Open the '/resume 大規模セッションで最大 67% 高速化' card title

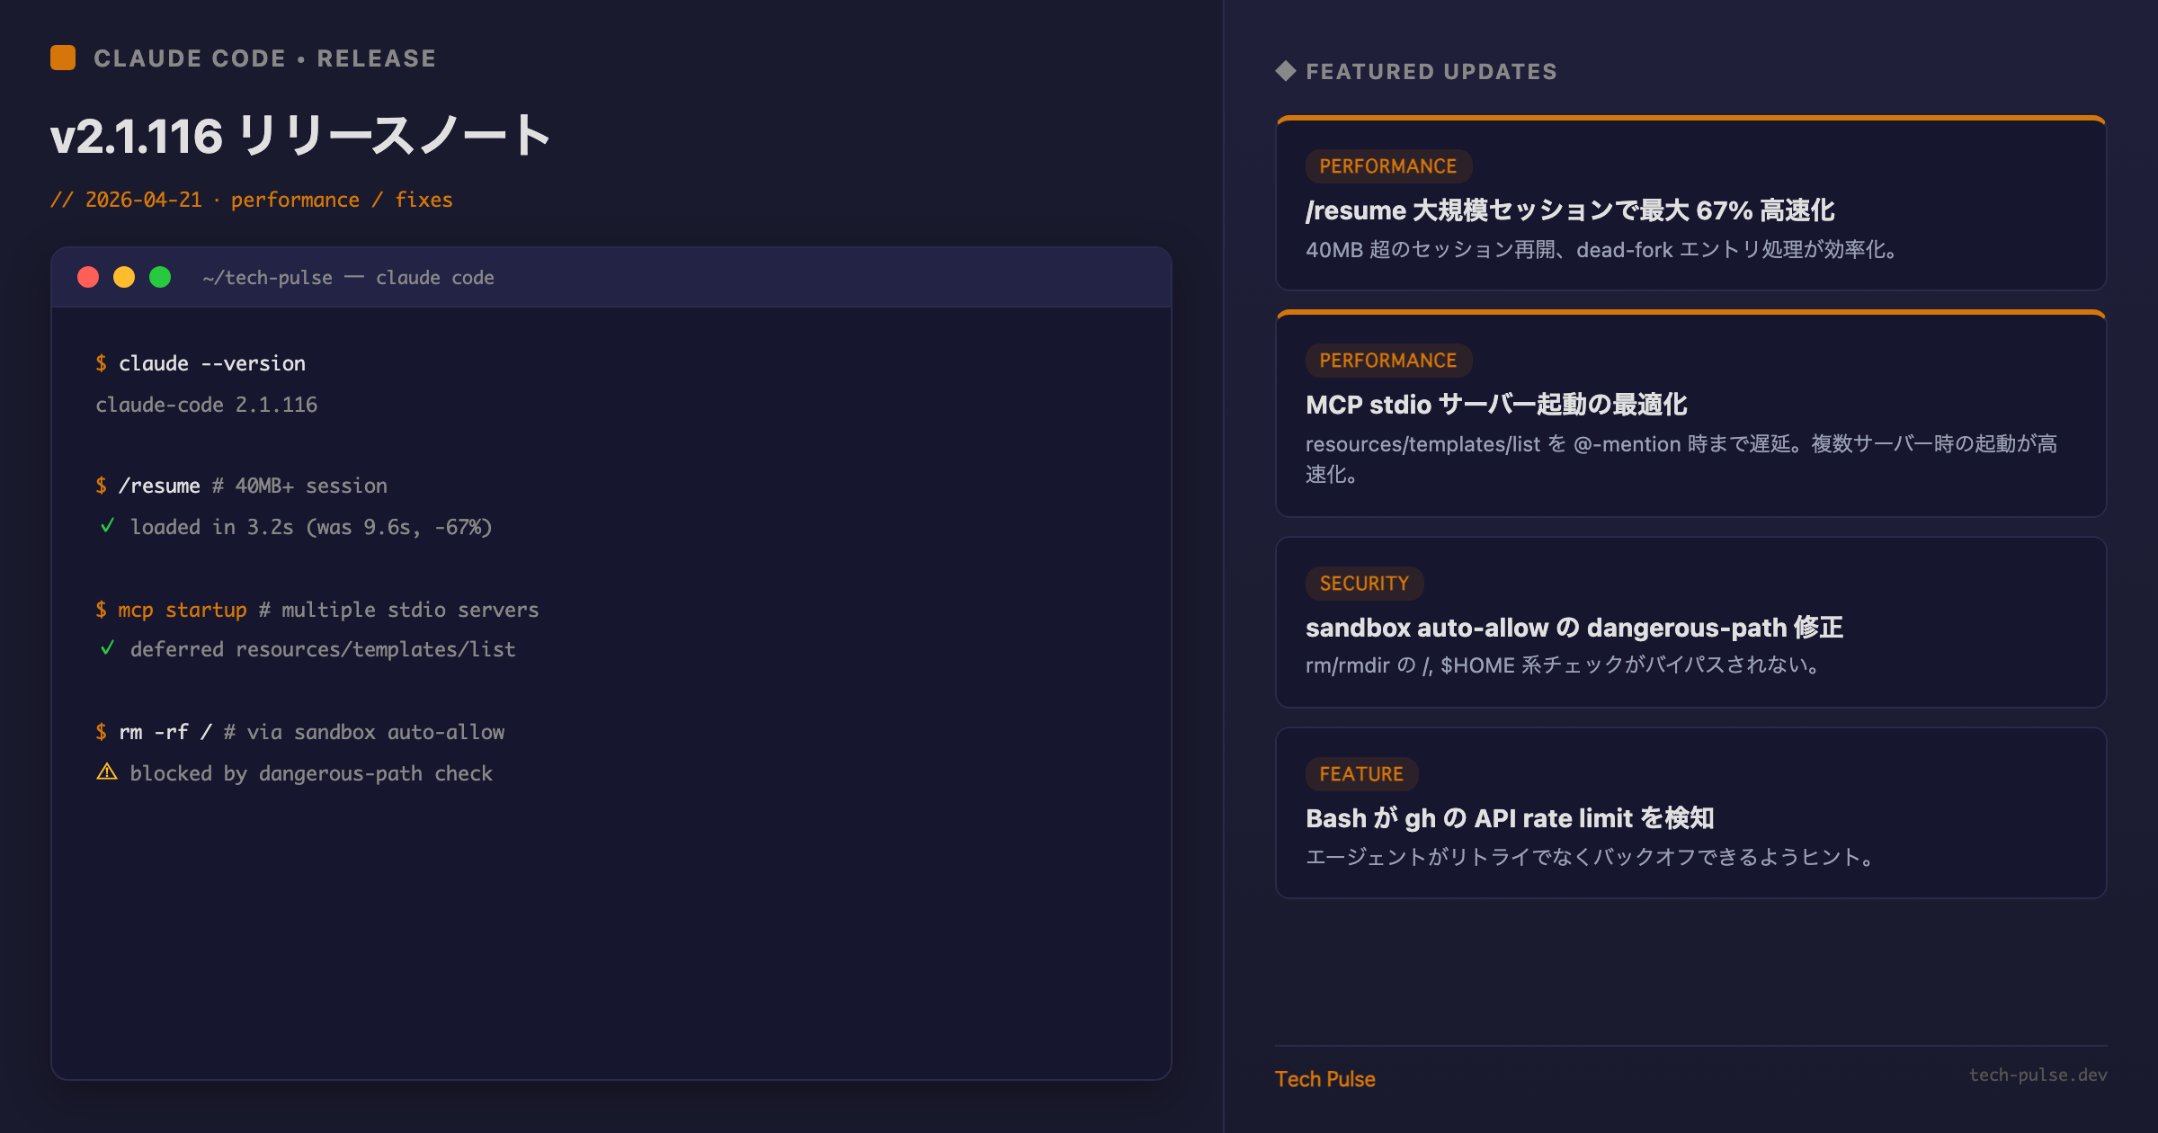point(1570,210)
